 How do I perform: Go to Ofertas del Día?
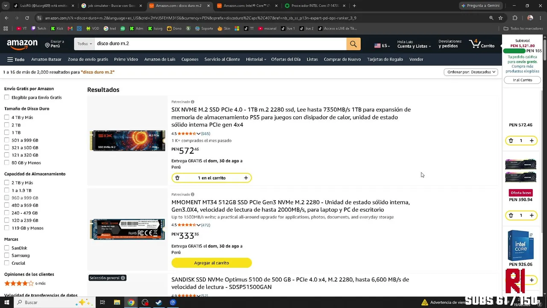(x=285, y=59)
